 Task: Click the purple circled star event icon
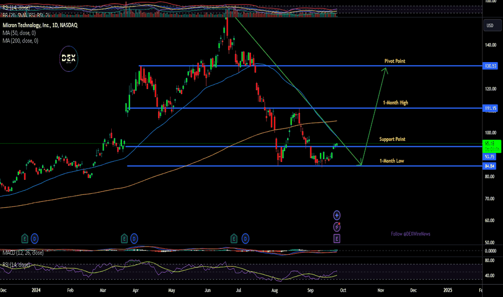pyautogui.click(x=337, y=215)
